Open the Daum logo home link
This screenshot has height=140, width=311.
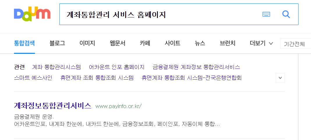pos(32,15)
